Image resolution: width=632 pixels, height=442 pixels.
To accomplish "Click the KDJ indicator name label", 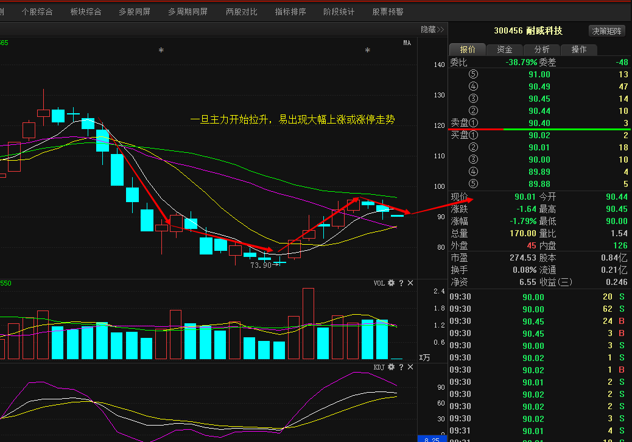I will click(379, 367).
